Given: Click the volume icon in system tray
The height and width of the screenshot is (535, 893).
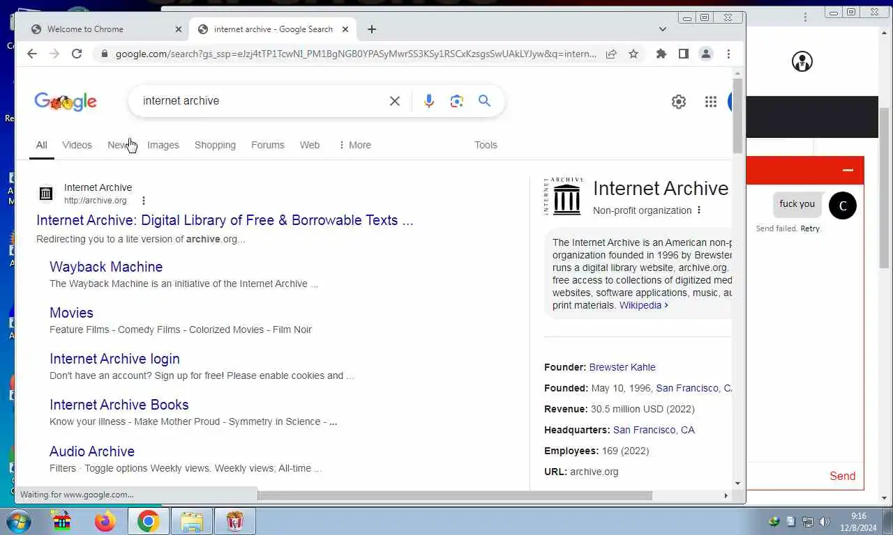Looking at the screenshot, I should [x=824, y=522].
